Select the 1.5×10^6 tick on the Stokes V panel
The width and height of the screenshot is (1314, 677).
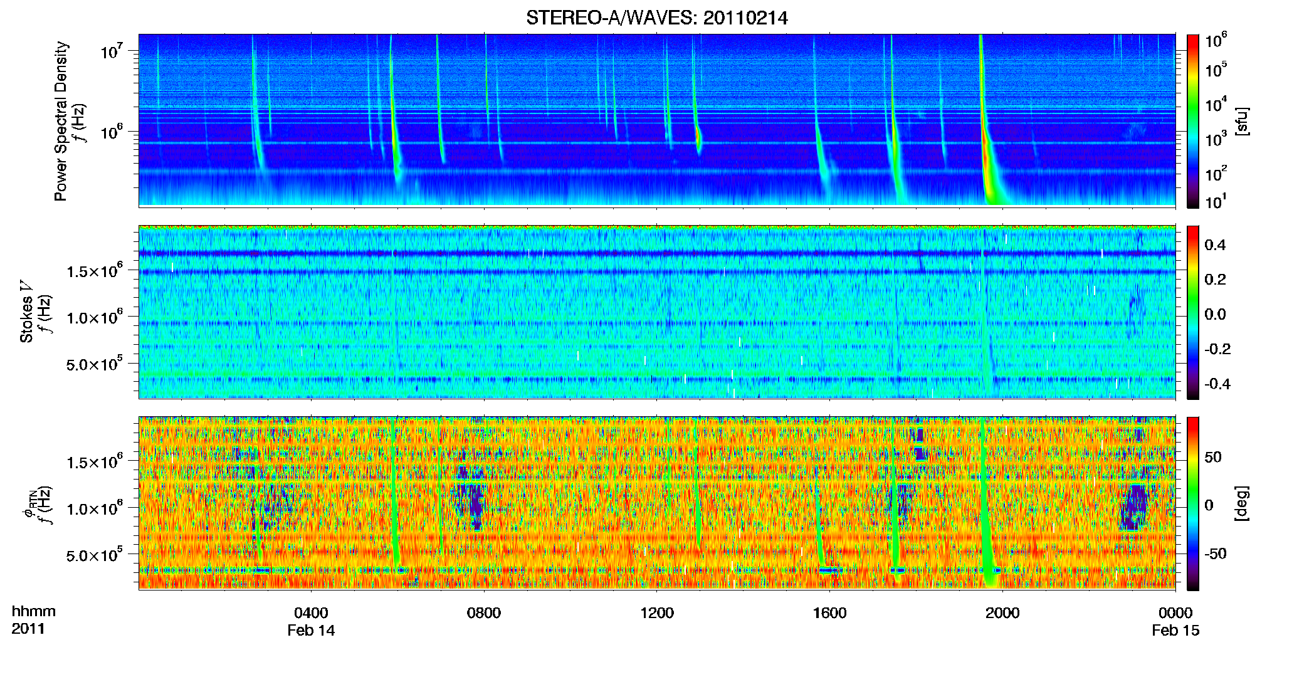click(95, 271)
